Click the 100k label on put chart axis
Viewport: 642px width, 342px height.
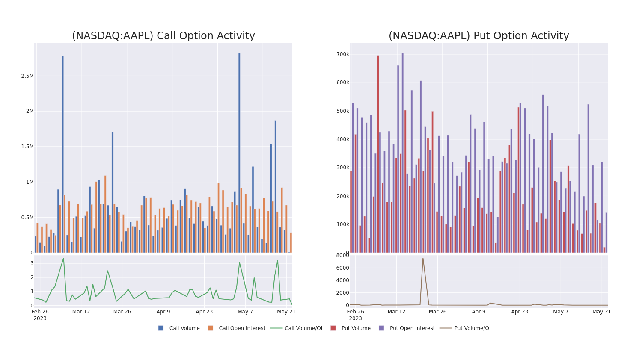click(x=342, y=224)
